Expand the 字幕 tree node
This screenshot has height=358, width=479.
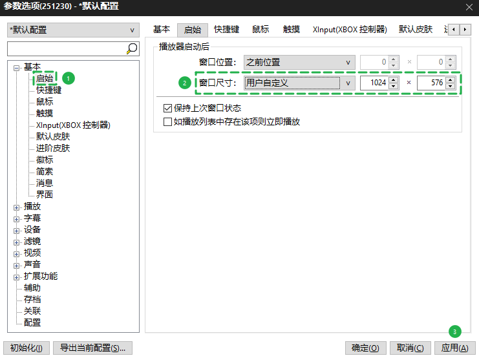(x=17, y=218)
